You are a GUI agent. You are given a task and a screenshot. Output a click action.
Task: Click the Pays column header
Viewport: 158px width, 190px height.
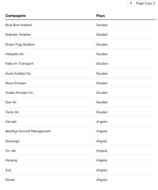click(x=100, y=16)
